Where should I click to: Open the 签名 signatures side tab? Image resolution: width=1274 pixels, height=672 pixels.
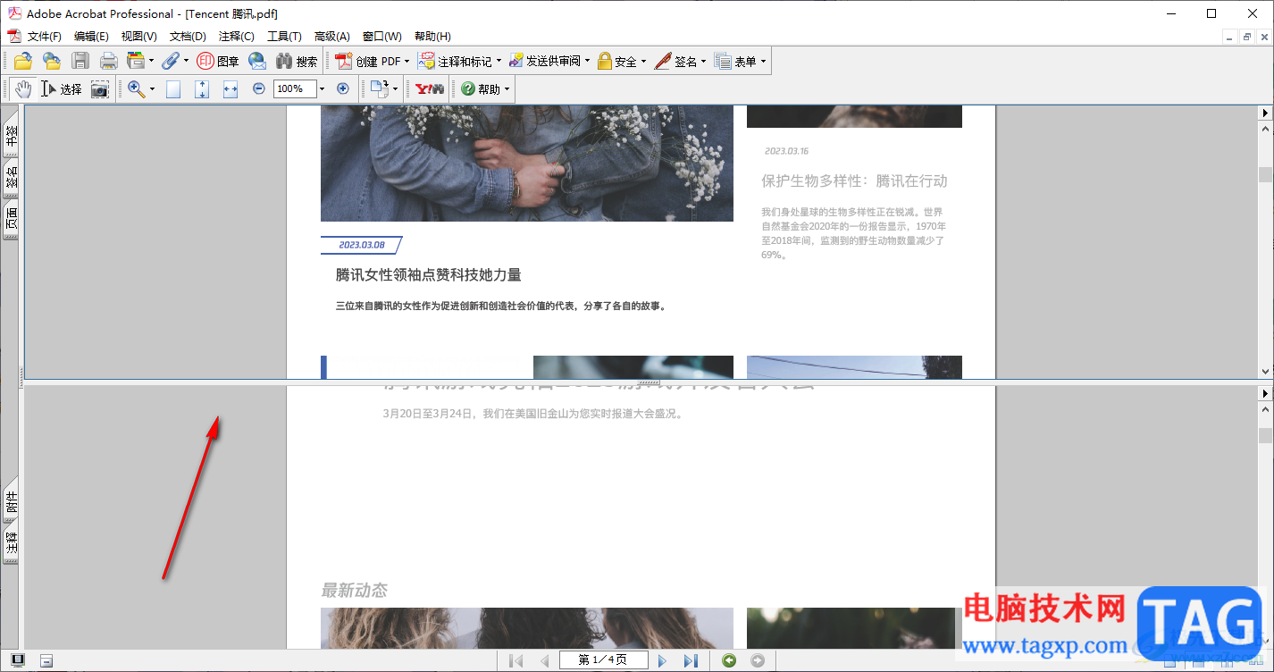(12, 179)
